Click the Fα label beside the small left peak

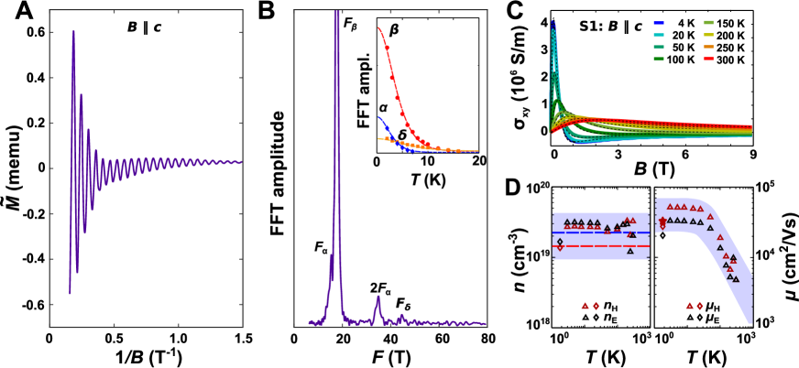click(x=321, y=247)
